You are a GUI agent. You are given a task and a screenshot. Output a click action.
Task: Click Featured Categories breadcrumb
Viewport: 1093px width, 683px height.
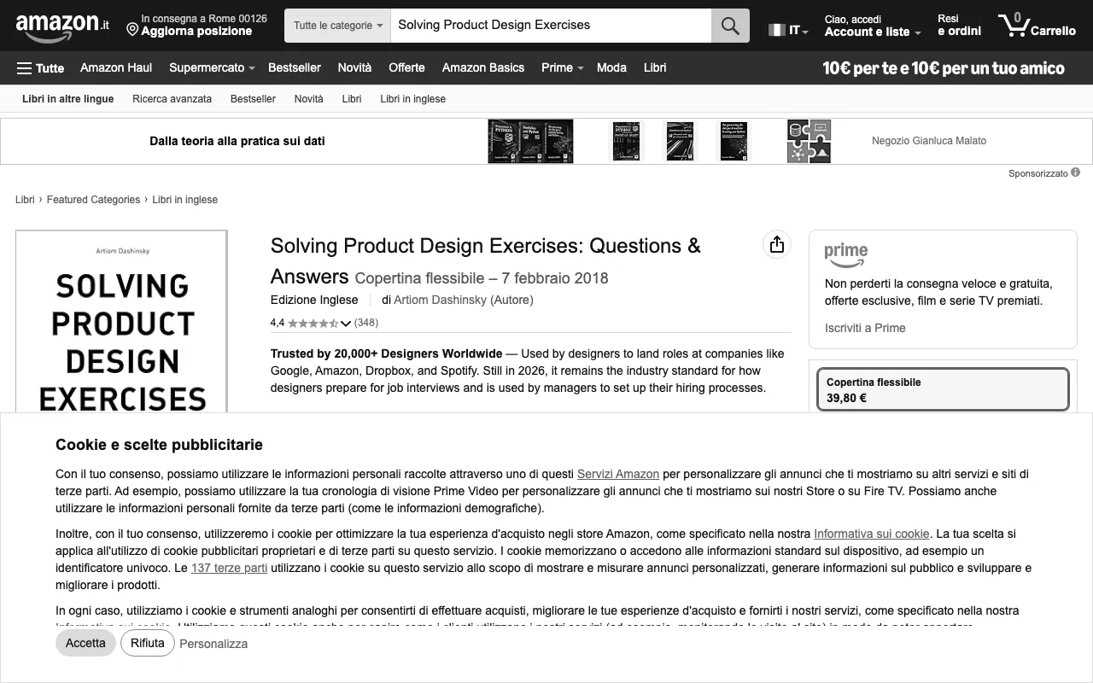pos(93,200)
